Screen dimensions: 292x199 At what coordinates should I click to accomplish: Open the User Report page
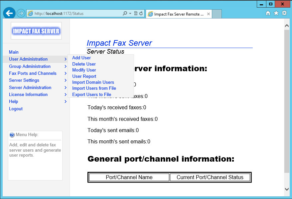click(x=84, y=76)
